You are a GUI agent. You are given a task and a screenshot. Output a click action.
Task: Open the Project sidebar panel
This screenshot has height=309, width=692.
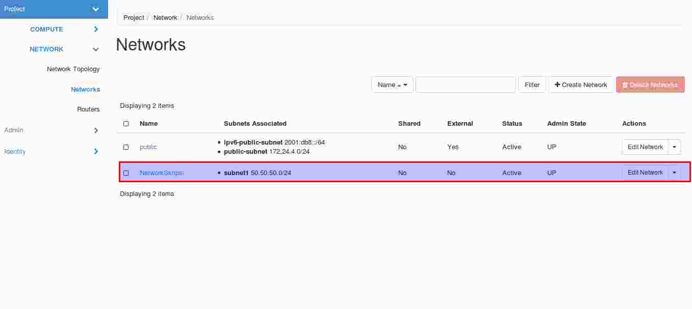[54, 9]
